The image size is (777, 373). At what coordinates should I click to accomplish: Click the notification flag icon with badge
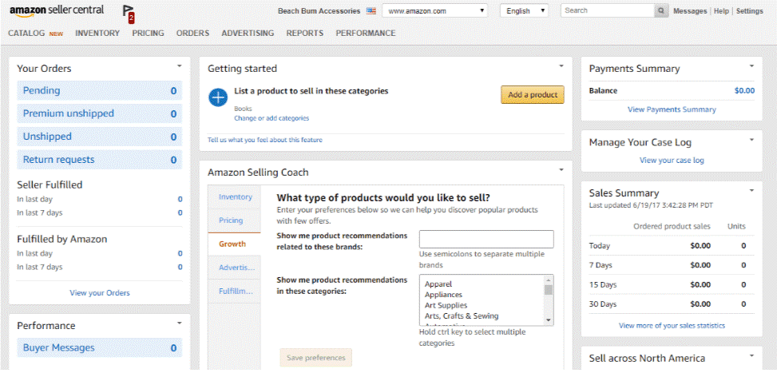point(129,15)
